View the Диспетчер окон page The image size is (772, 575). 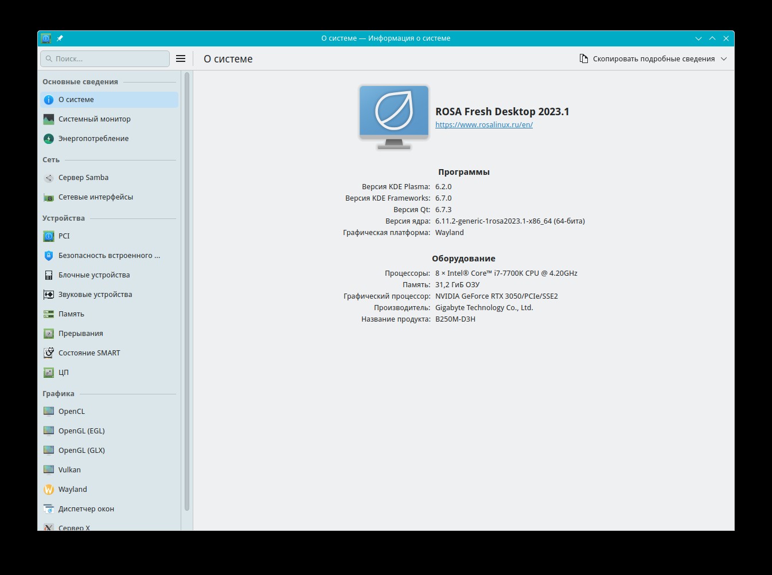click(109, 509)
